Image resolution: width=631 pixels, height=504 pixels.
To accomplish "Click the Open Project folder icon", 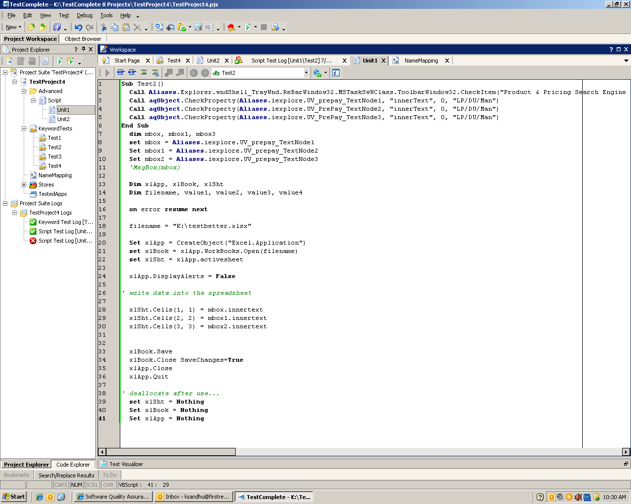I will pos(32,28).
